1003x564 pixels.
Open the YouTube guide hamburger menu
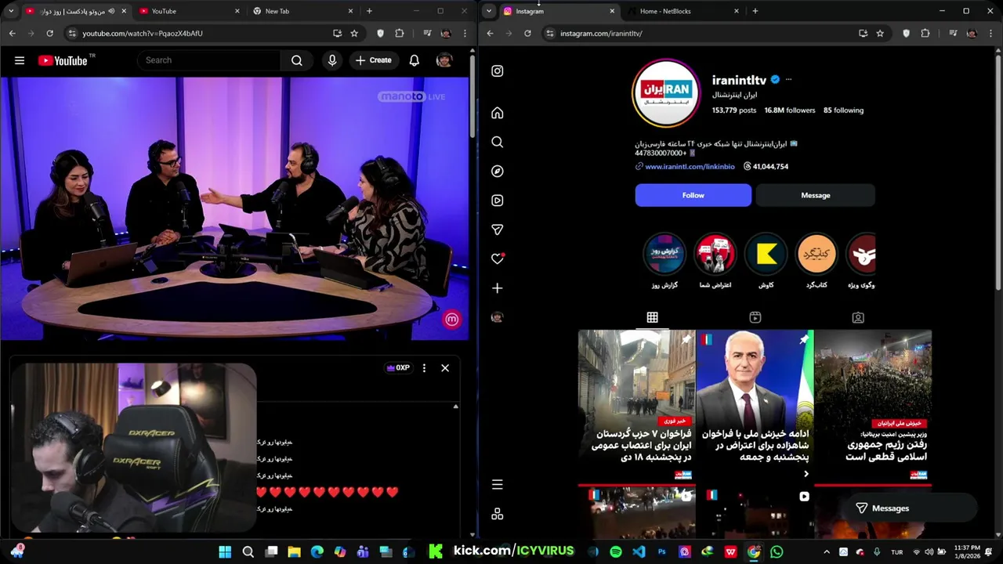[20, 60]
